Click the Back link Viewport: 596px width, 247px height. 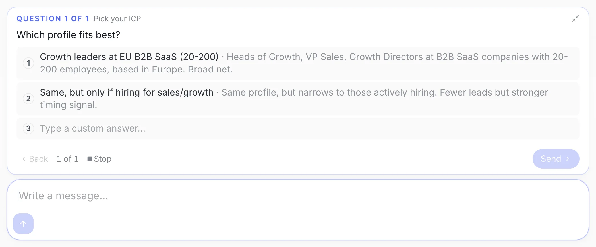click(x=35, y=159)
